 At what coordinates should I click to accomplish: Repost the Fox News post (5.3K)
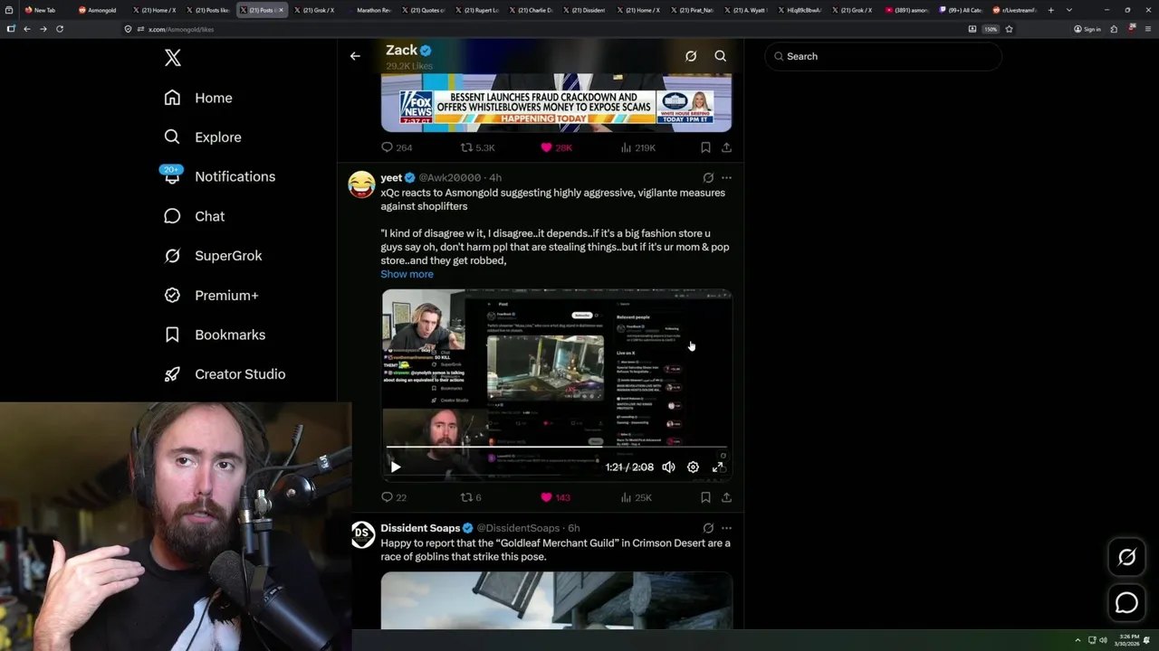tap(477, 147)
